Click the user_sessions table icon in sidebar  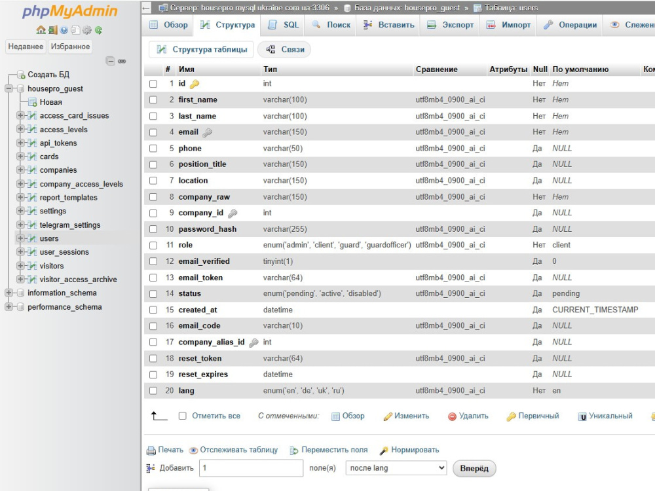click(32, 252)
